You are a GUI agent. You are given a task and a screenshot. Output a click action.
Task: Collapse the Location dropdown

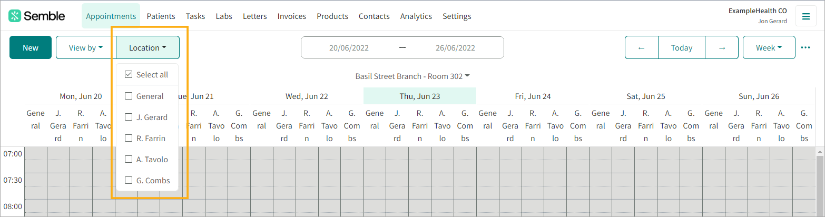(148, 47)
